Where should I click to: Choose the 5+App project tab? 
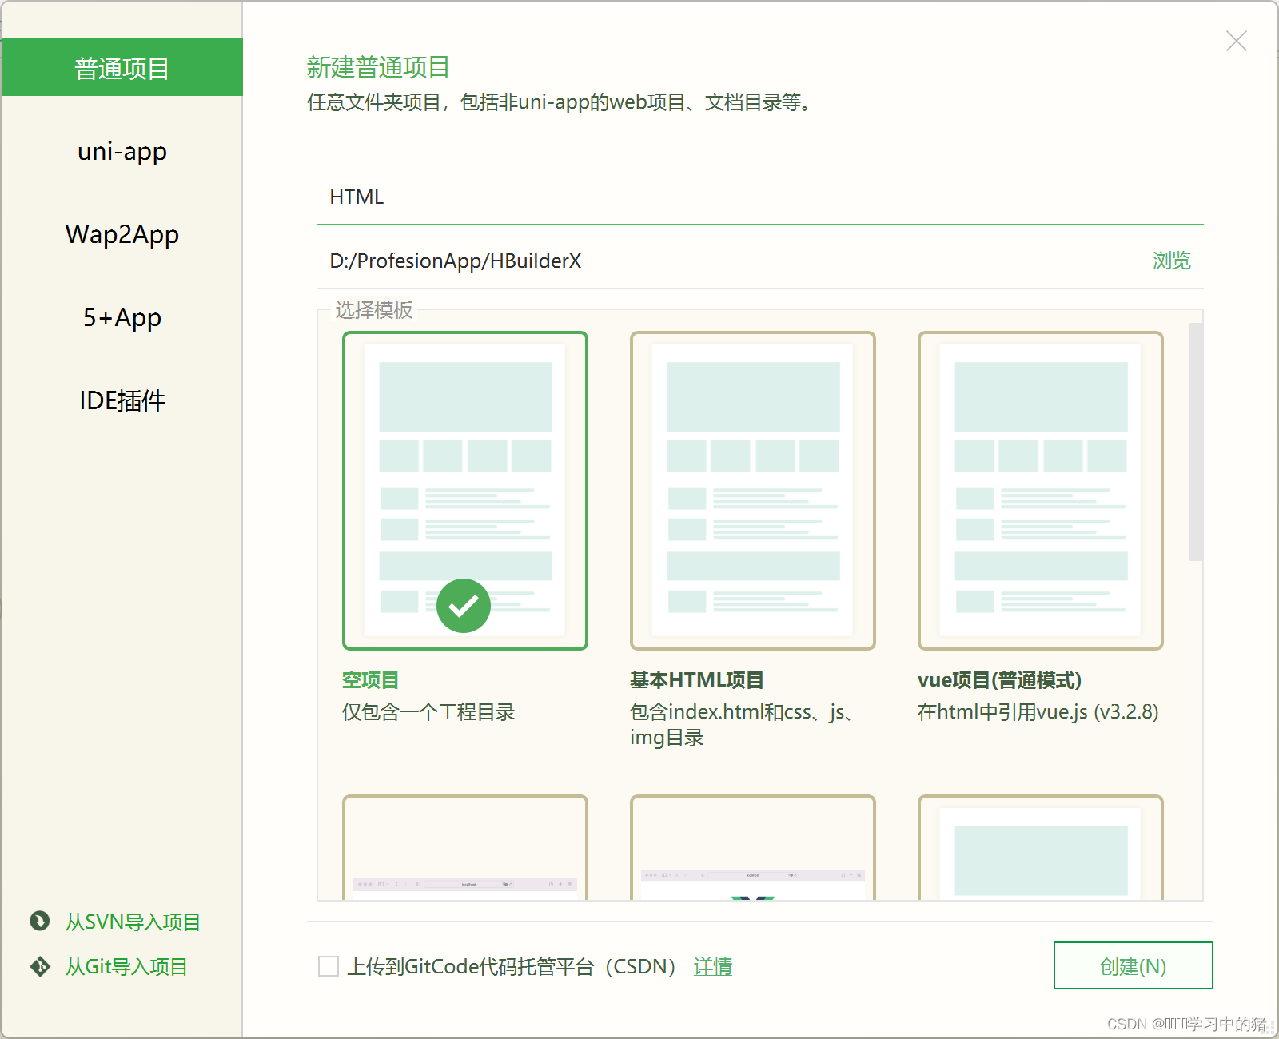(x=122, y=317)
